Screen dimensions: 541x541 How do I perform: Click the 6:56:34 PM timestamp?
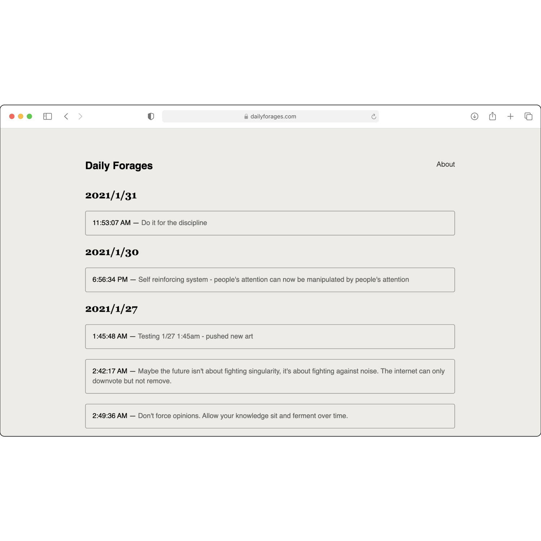[110, 280]
